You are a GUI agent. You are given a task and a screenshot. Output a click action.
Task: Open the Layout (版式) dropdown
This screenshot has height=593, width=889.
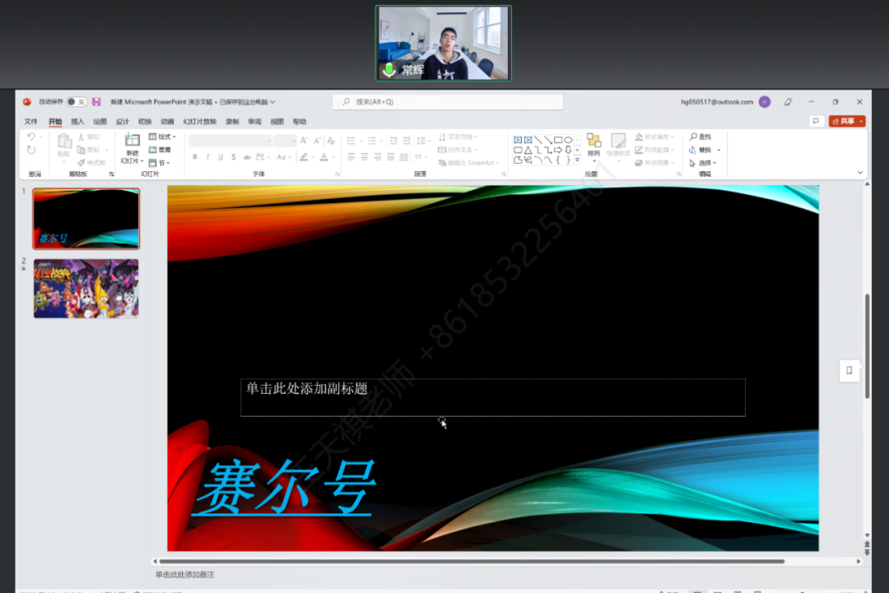coord(162,137)
